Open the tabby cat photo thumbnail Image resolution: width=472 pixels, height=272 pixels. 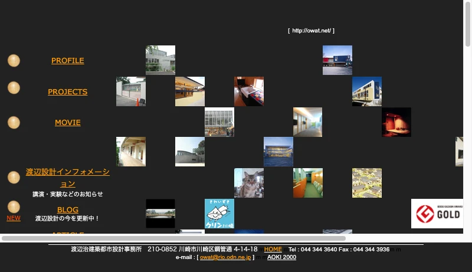[249, 183]
